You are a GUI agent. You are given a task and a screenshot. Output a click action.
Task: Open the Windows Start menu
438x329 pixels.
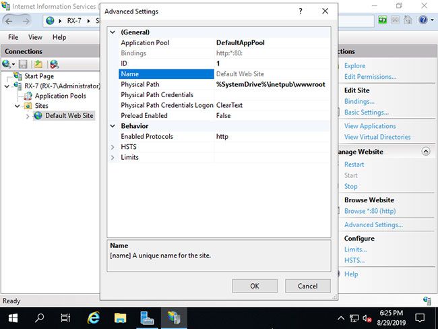pyautogui.click(x=13, y=318)
